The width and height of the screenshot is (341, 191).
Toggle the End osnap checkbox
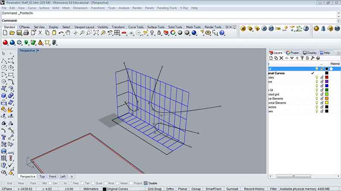point(4,183)
